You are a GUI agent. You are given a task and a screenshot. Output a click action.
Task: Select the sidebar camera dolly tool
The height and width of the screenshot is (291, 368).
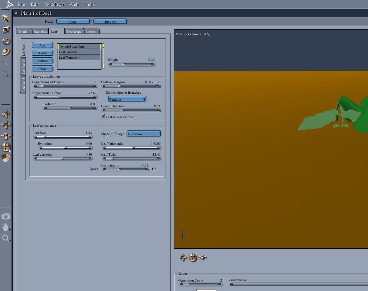(6, 113)
